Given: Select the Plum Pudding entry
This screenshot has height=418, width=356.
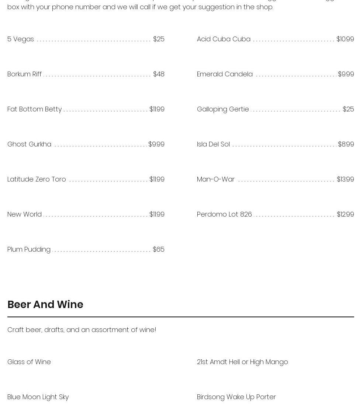Looking at the screenshot, I should [86, 249].
